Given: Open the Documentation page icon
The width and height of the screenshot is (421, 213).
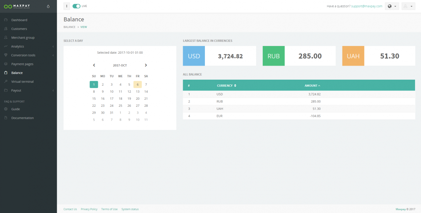Looking at the screenshot, I should point(6,118).
